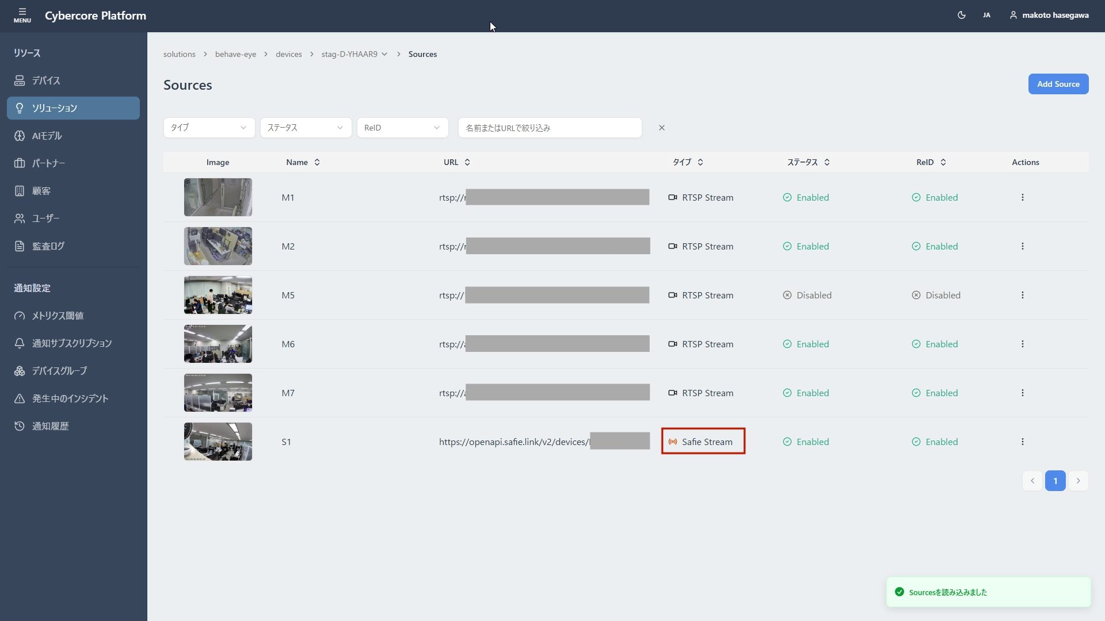This screenshot has height=621, width=1105.
Task: Sort table by ReID column header
Action: point(931,162)
